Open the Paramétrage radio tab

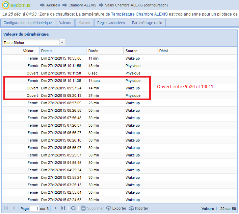147,23
